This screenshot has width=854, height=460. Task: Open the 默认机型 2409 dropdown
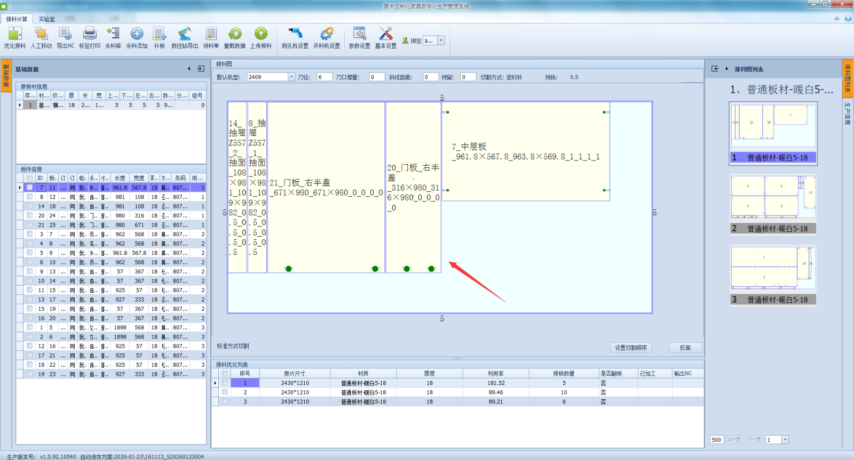[x=291, y=77]
